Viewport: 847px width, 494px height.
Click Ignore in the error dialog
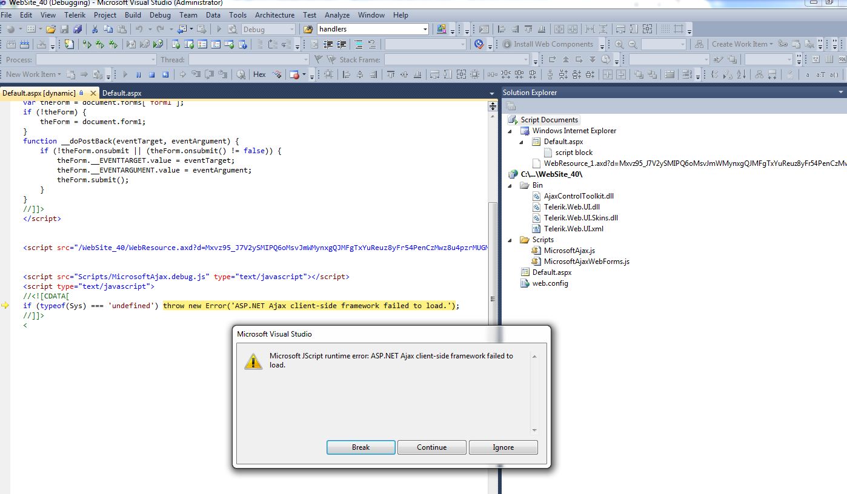503,447
